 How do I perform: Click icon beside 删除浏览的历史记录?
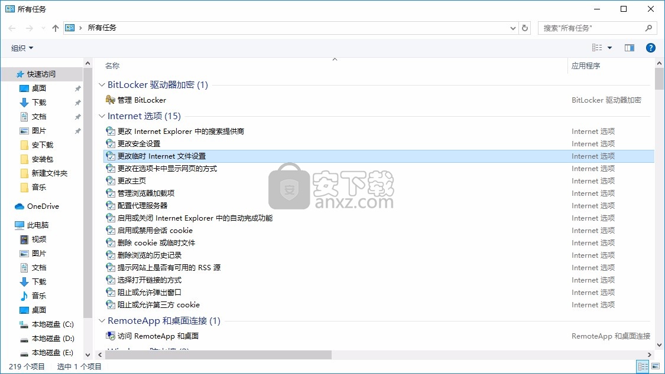click(x=111, y=255)
